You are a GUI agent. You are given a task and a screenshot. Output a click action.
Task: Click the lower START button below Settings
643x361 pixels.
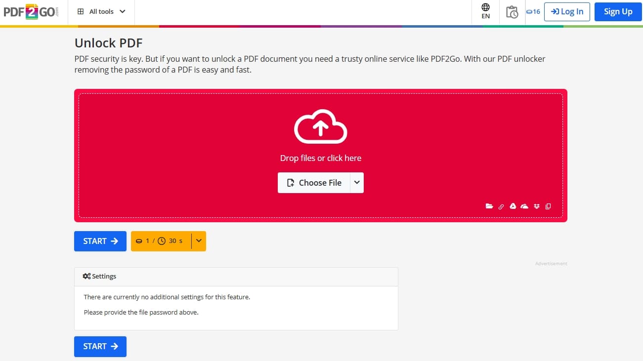tap(100, 346)
